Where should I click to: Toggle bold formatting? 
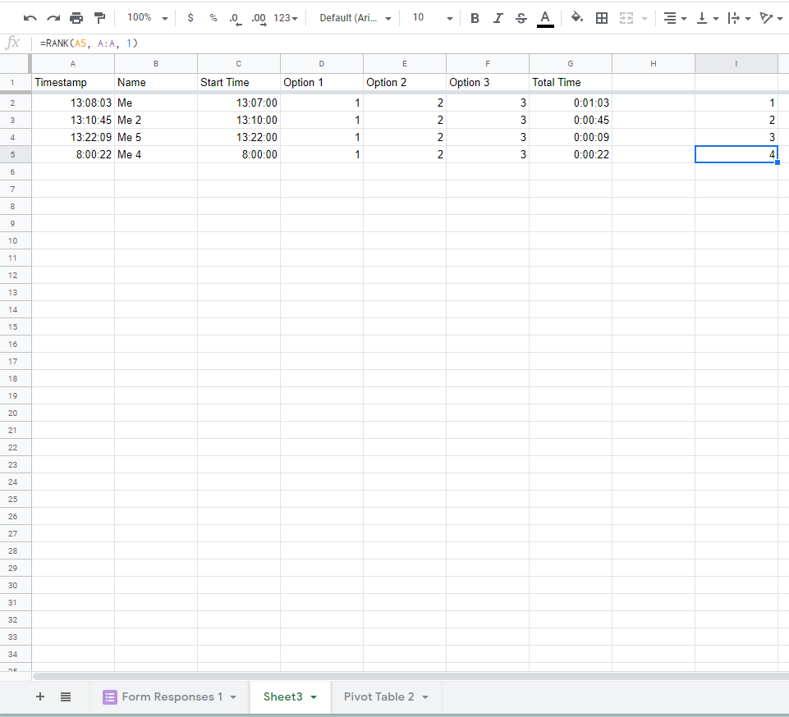point(475,17)
